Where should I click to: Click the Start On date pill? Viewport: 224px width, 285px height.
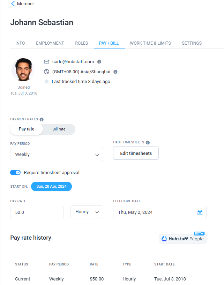click(51, 186)
